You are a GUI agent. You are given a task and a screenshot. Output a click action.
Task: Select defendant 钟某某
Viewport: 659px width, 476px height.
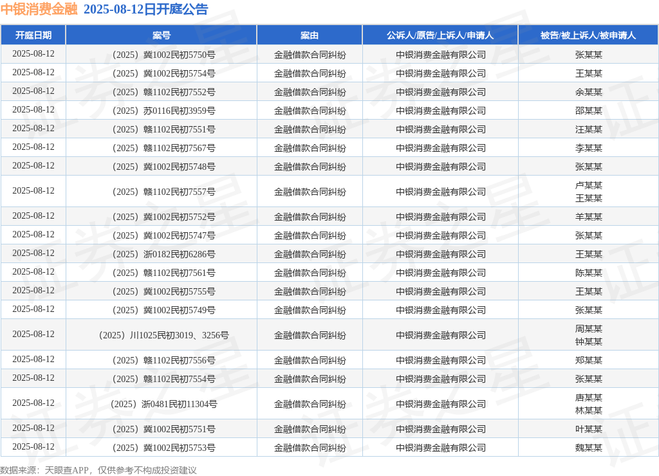point(588,342)
